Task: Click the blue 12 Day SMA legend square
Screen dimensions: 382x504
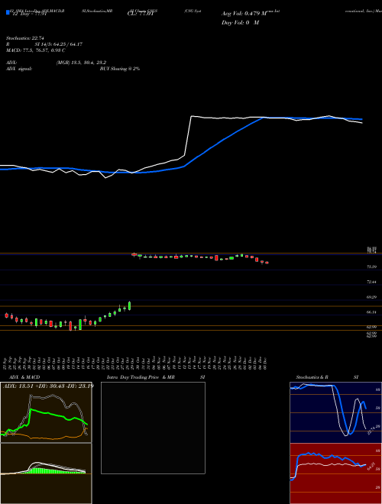Action: (x=8, y=12)
